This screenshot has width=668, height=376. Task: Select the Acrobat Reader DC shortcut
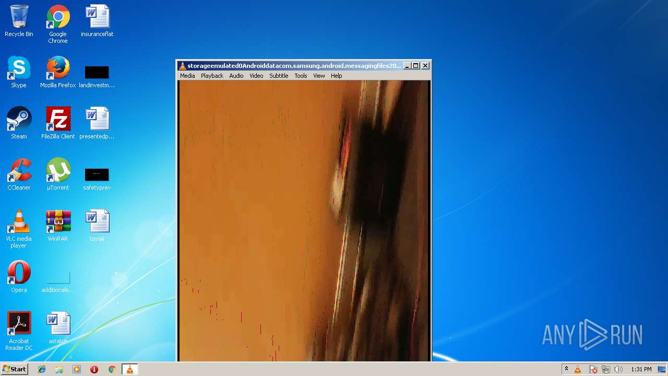(19, 332)
